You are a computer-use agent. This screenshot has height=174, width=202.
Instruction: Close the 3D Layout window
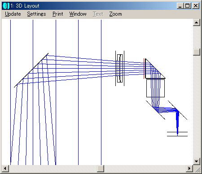pos(196,6)
